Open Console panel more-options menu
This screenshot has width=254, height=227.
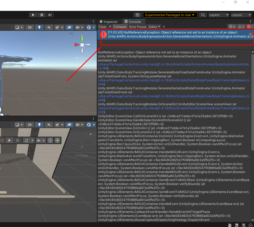click(251, 21)
